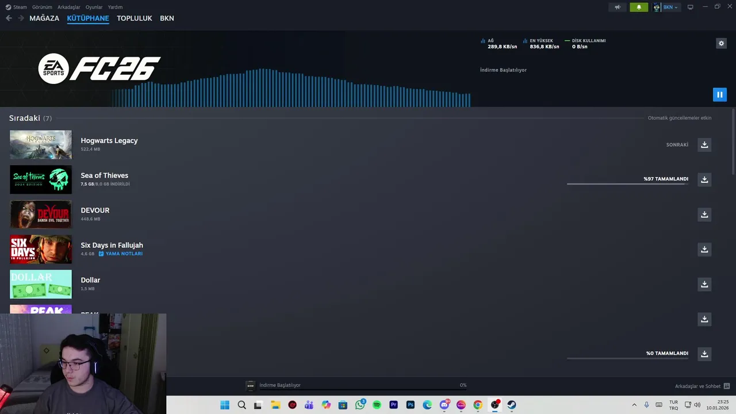736x414 pixels.
Task: Click the BKN profile avatar
Action: pyautogui.click(x=657, y=7)
